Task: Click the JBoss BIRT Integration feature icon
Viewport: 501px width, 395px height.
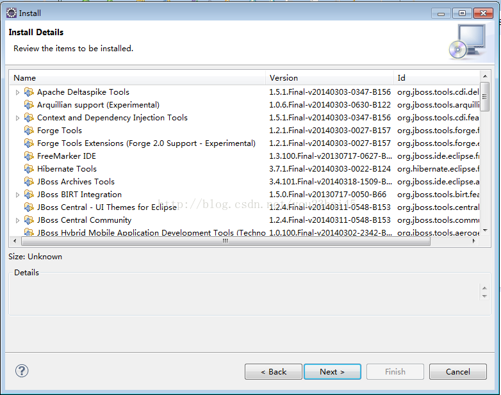Action: [x=29, y=195]
